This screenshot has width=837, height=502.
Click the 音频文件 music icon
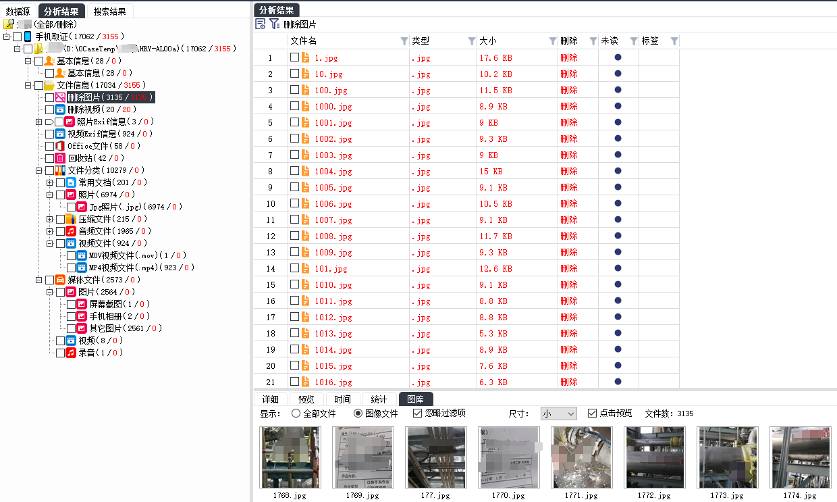click(71, 231)
